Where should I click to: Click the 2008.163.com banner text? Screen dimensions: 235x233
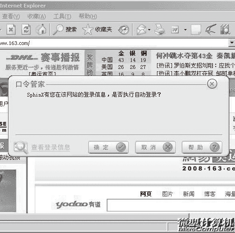[209, 168]
